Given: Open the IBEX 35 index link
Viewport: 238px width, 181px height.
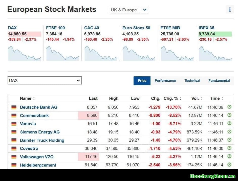Looking at the screenshot, I should pyautogui.click(x=206, y=28).
